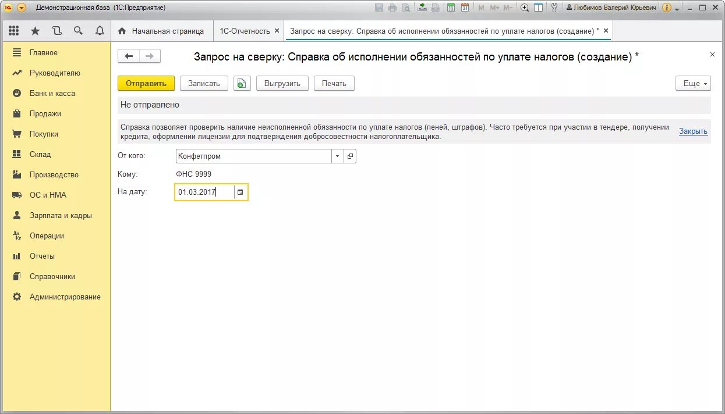Toggle the panel layout icon in title bar

point(539,8)
